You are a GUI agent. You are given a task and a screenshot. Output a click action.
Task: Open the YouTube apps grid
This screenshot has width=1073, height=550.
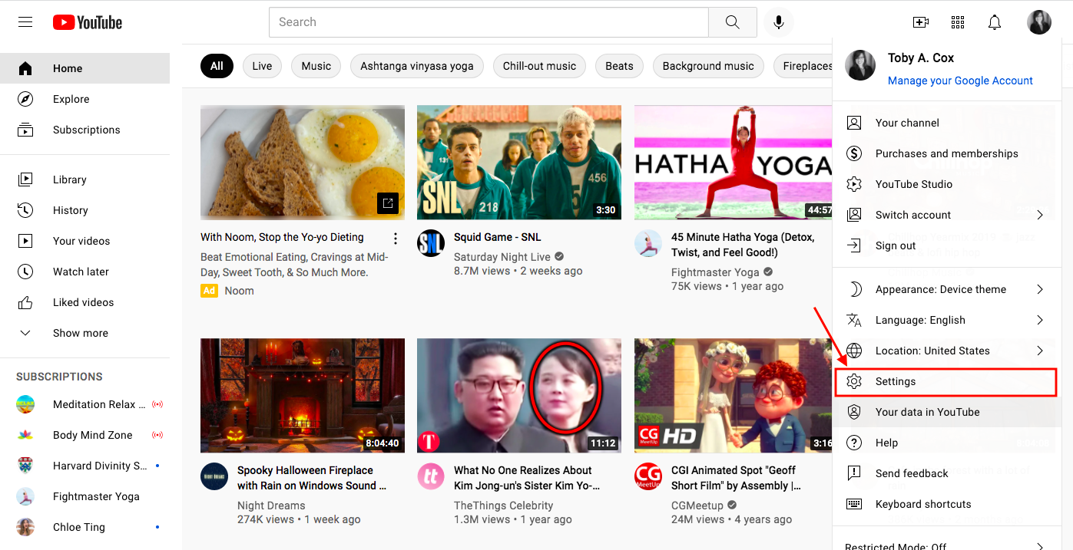pos(958,22)
